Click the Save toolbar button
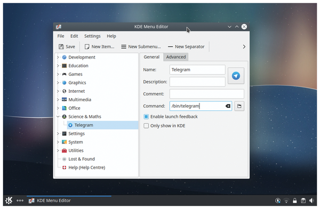Screen dimensions: 320x209 click(67, 46)
